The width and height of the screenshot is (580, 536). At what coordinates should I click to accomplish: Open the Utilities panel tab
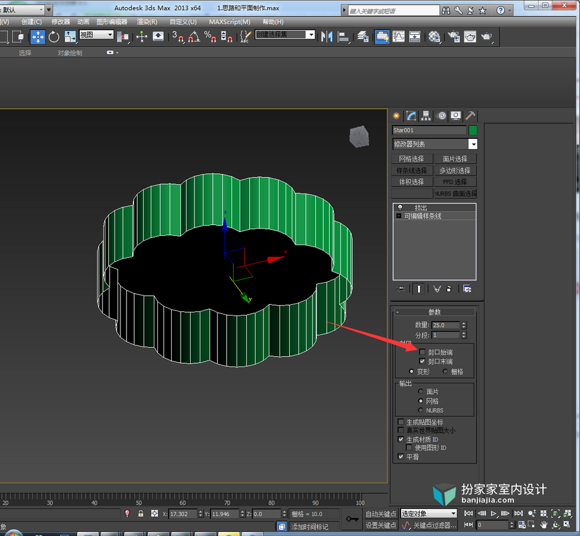[470, 116]
